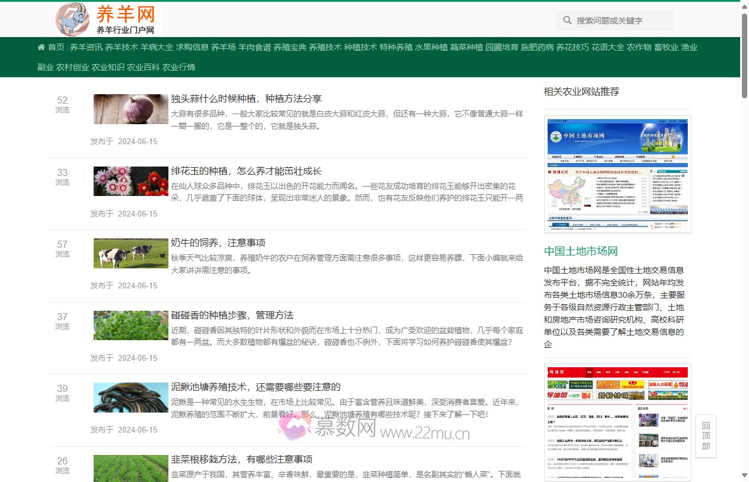The width and height of the screenshot is (749, 482).
Task: Open the 泥鳅池塘养殖技术 article
Action: 256,387
